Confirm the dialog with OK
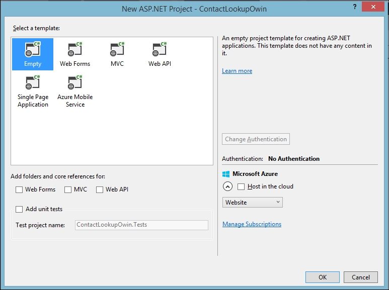The image size is (389, 290). pos(323,277)
